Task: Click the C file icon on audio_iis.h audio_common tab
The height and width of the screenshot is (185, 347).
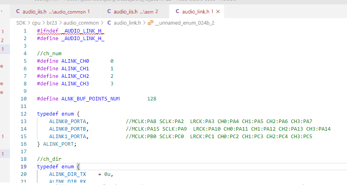Action: pyautogui.click(x=18, y=11)
